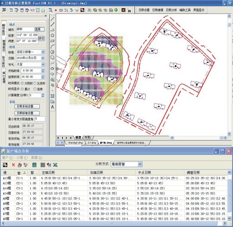Select the circle drawing tool

[52, 52]
